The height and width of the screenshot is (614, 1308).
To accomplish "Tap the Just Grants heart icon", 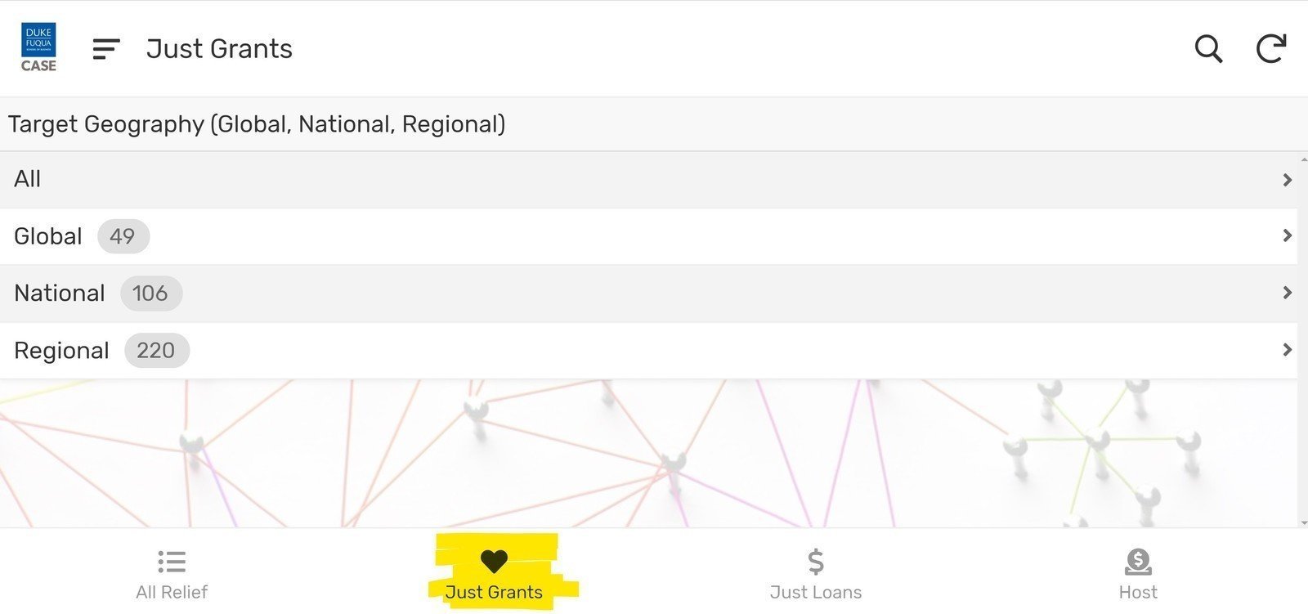I will 494,562.
